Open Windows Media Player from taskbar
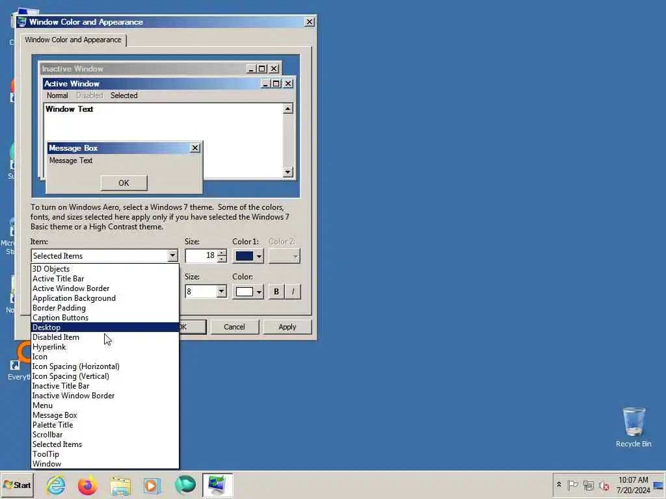This screenshot has width=666, height=499. [152, 485]
